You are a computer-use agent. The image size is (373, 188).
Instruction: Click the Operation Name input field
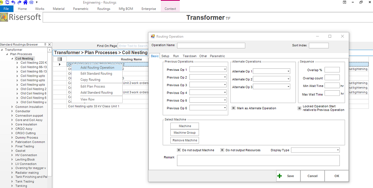click(211, 46)
